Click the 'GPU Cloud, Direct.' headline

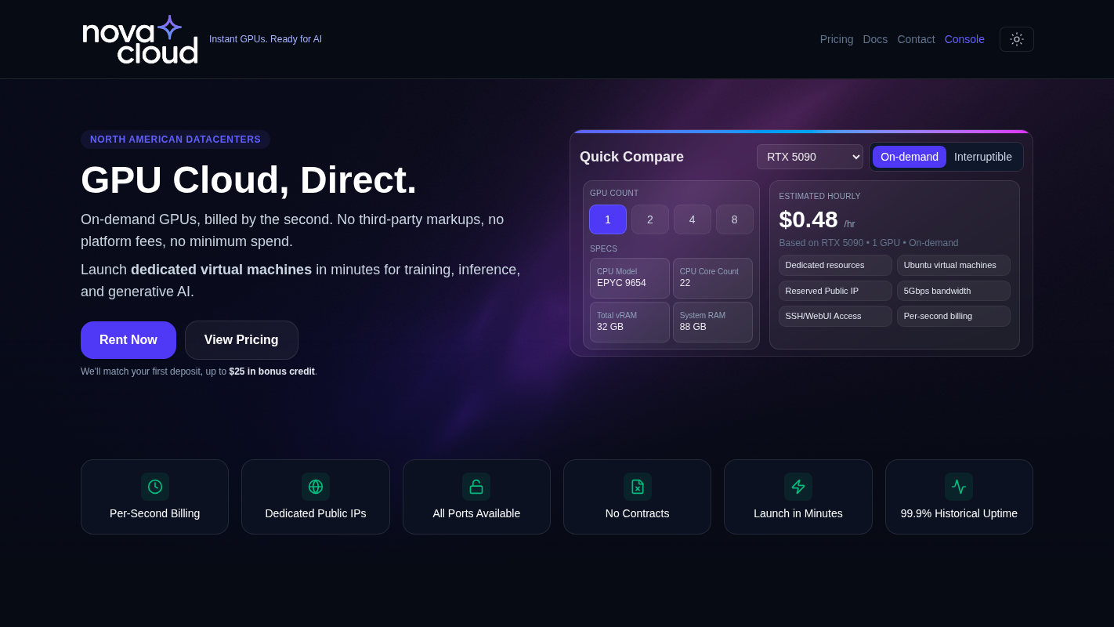[x=249, y=179]
